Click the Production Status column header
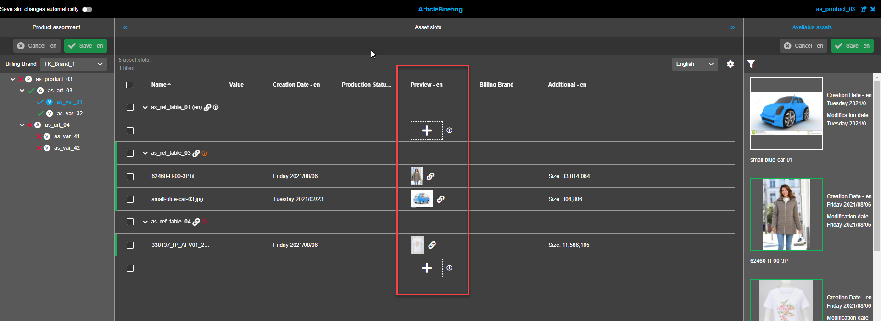The width and height of the screenshot is (881, 321). [x=367, y=85]
